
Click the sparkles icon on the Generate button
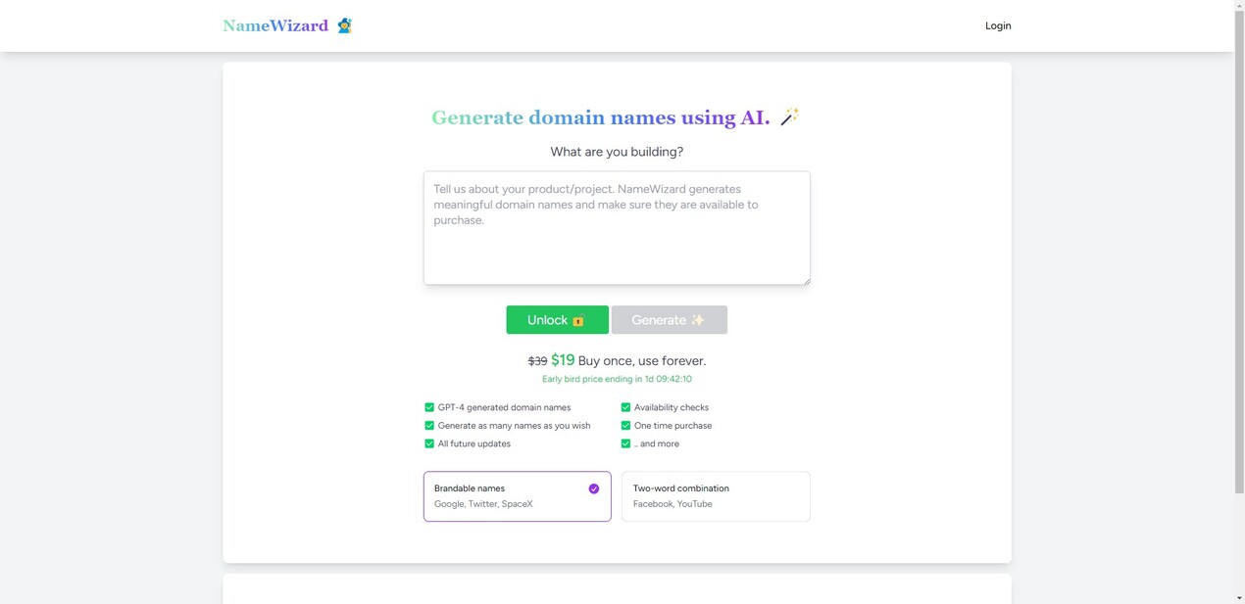pos(698,319)
